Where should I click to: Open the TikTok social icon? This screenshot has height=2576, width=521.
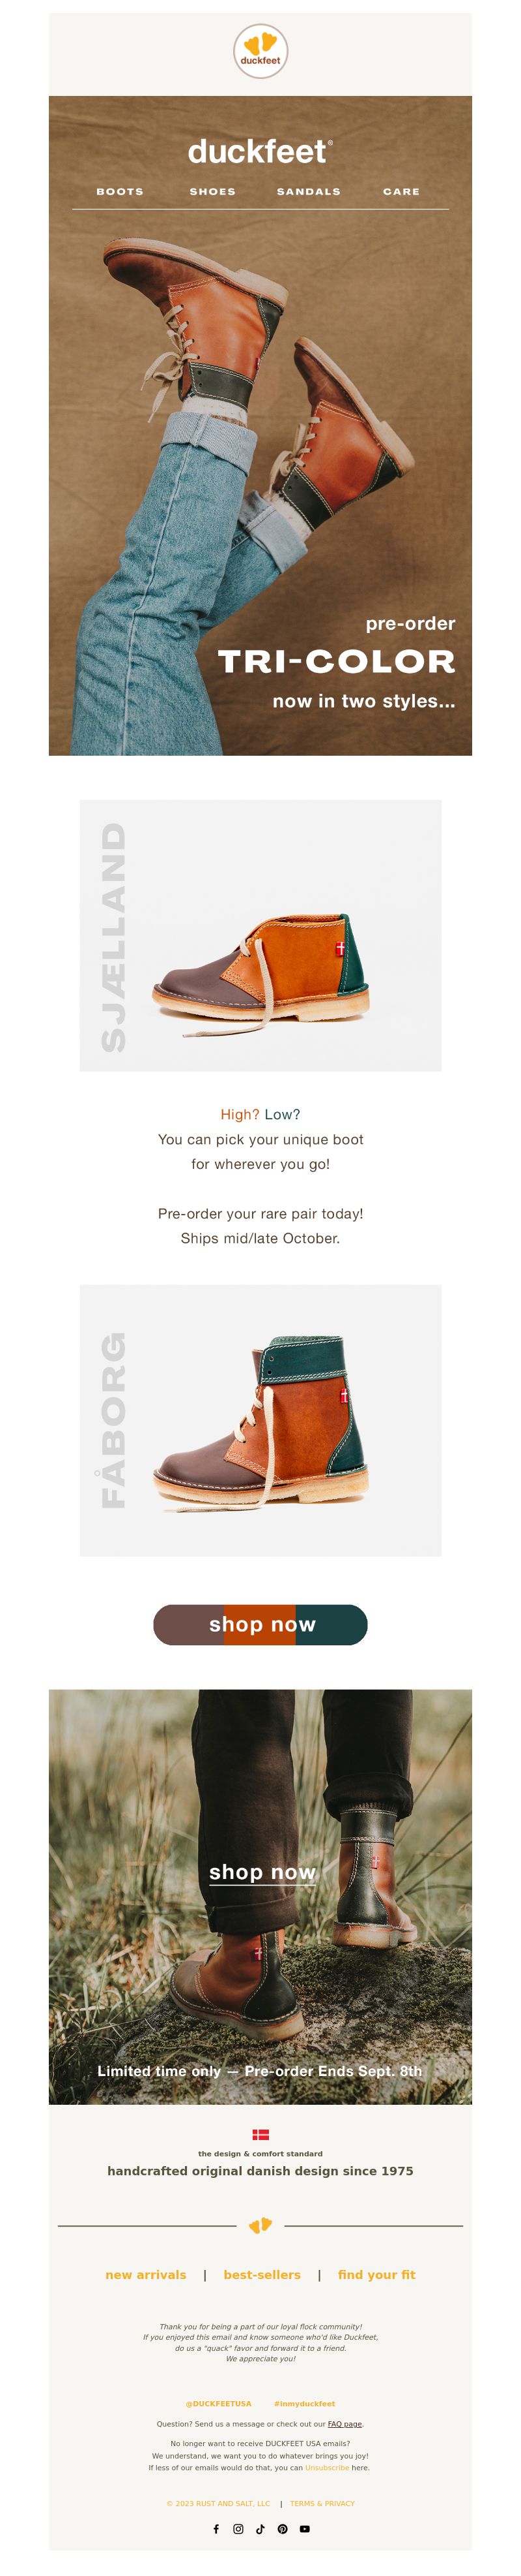pyautogui.click(x=260, y=2528)
